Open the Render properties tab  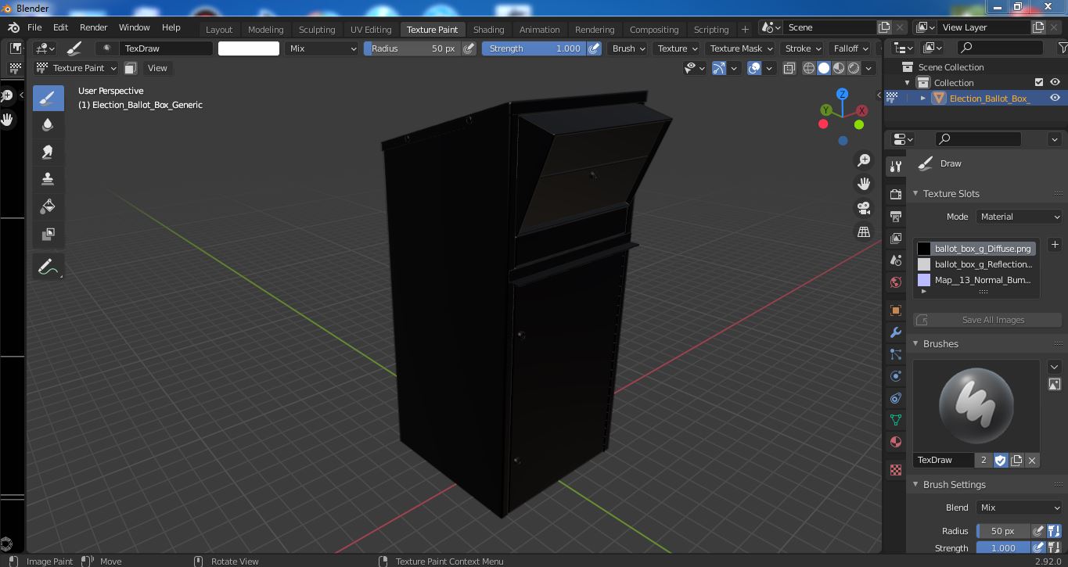[x=896, y=194]
